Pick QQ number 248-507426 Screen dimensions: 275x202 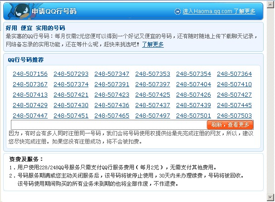pos(193,95)
